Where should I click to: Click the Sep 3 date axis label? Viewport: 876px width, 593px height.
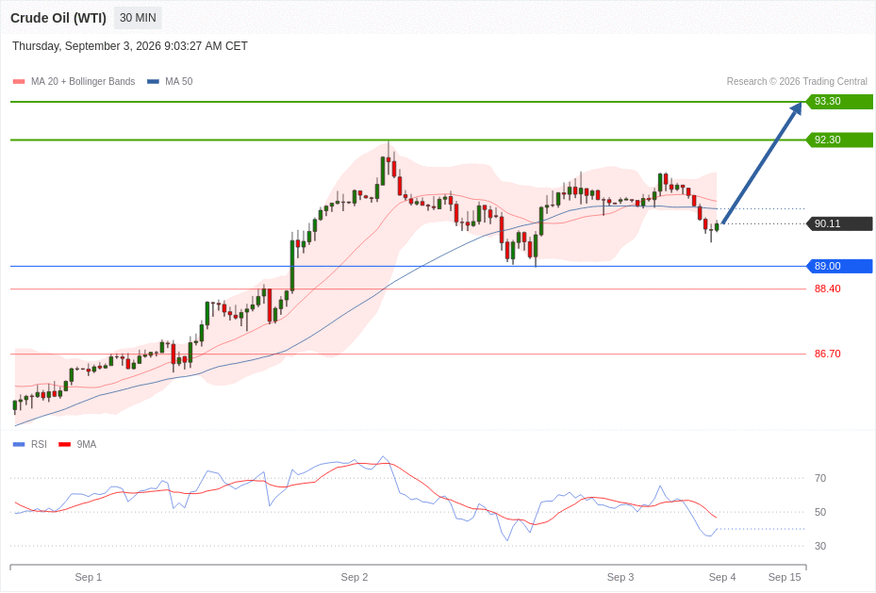coord(620,577)
